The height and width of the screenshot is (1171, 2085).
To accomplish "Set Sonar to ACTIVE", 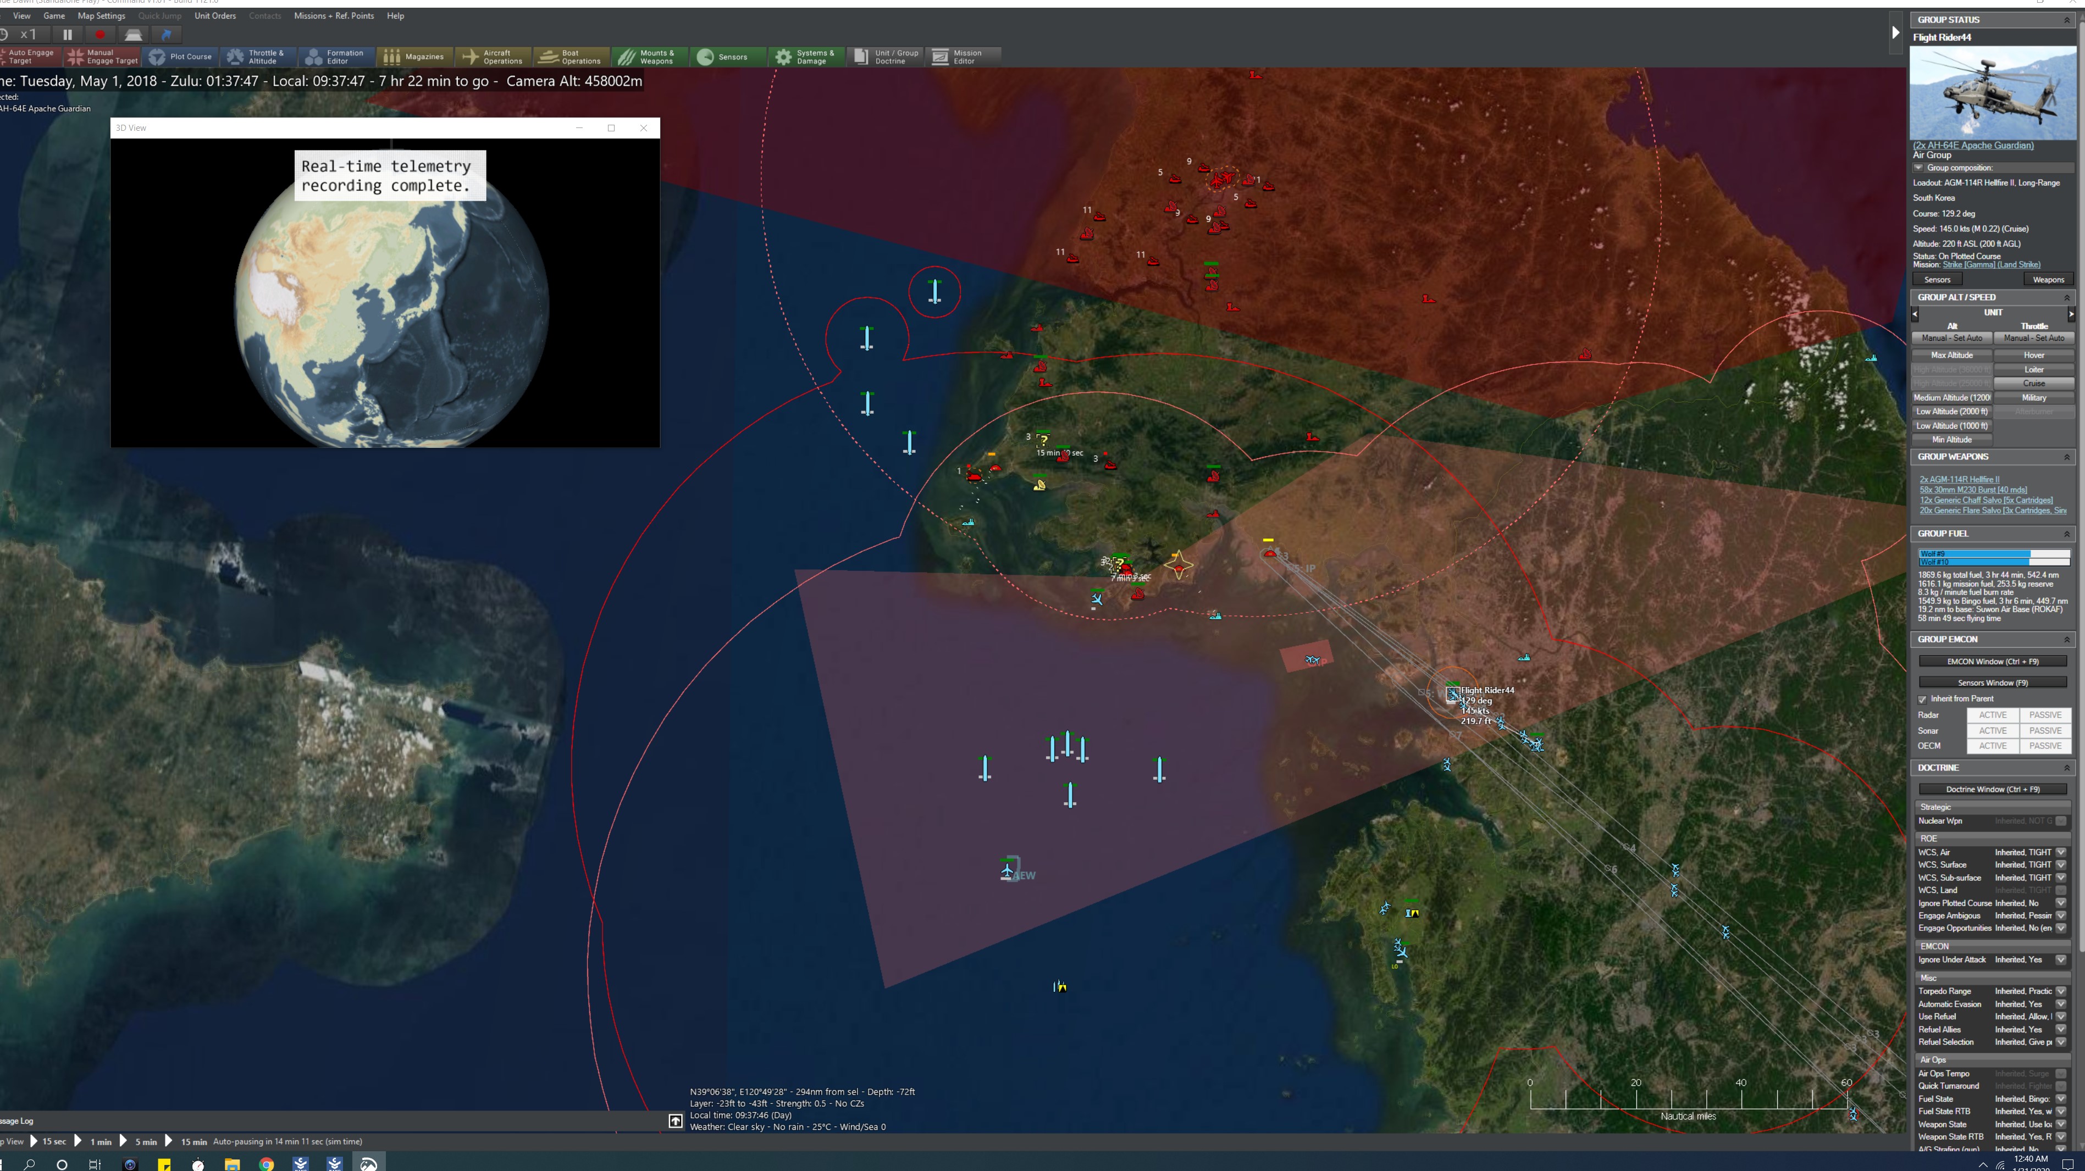I will tap(1993, 730).
